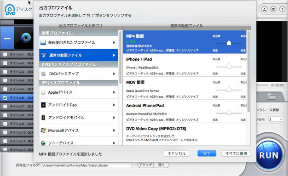This screenshot has height=176, width=288.
Task: Select the MOV 動画 profile
Action: tap(184, 88)
